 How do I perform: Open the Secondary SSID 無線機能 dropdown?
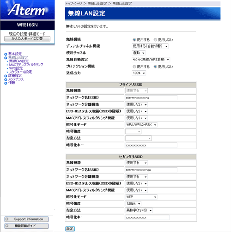(136, 163)
